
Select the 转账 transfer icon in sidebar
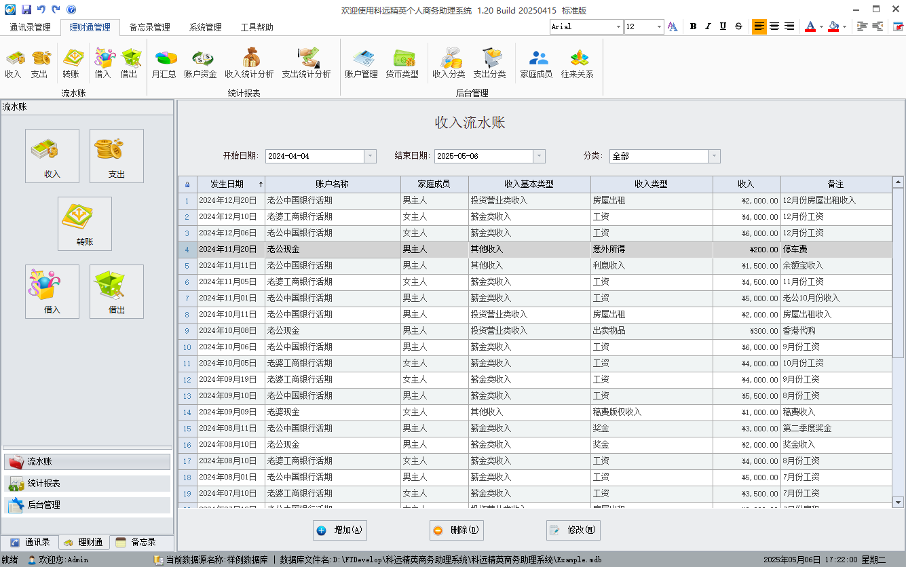click(x=85, y=223)
